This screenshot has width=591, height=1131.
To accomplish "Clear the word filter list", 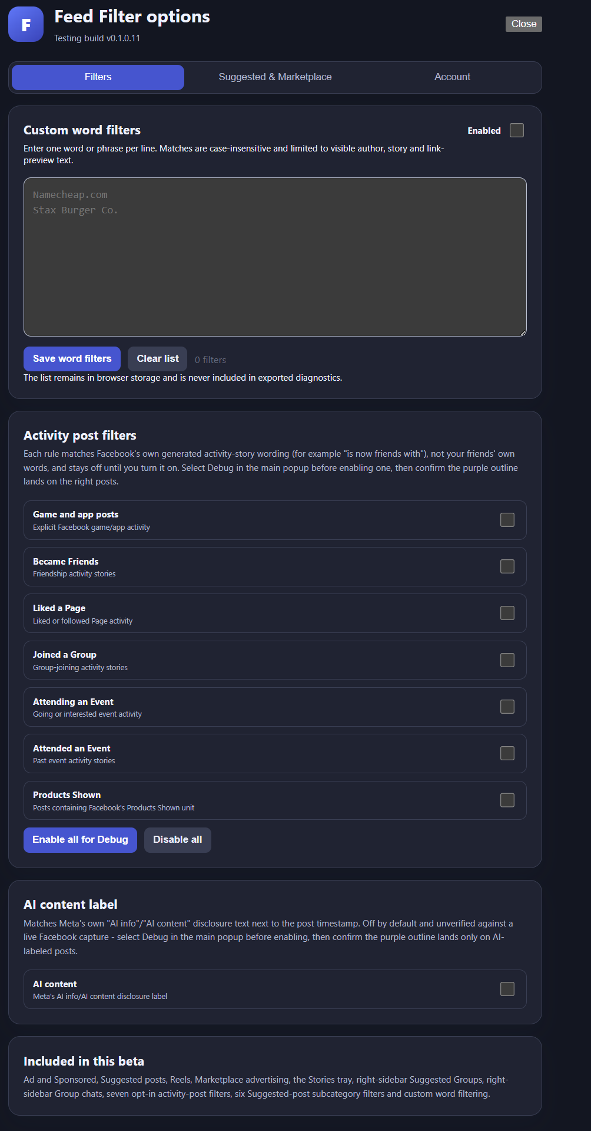I will point(158,359).
